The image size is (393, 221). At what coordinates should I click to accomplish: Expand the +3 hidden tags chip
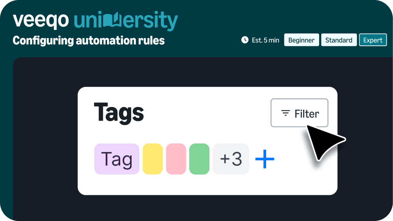click(x=231, y=159)
